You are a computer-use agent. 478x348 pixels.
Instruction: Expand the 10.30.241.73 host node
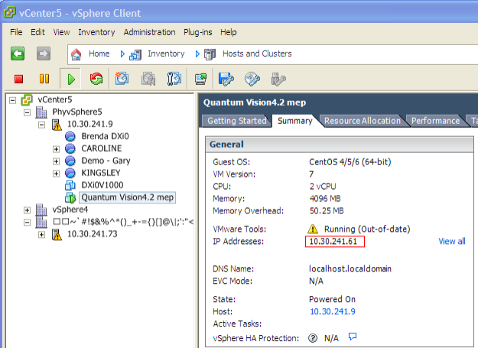click(42, 234)
